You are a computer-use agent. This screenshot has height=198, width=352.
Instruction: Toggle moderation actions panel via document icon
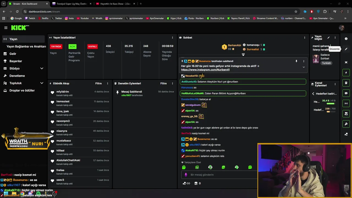tap(346, 83)
